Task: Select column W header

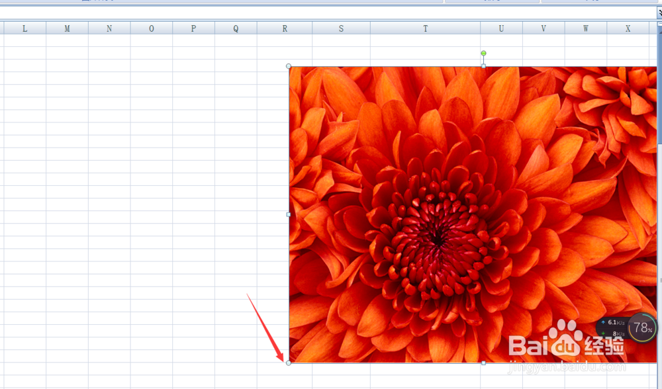Action: (586, 28)
